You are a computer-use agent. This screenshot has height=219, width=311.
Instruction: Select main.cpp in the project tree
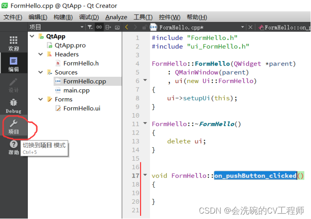click(76, 91)
